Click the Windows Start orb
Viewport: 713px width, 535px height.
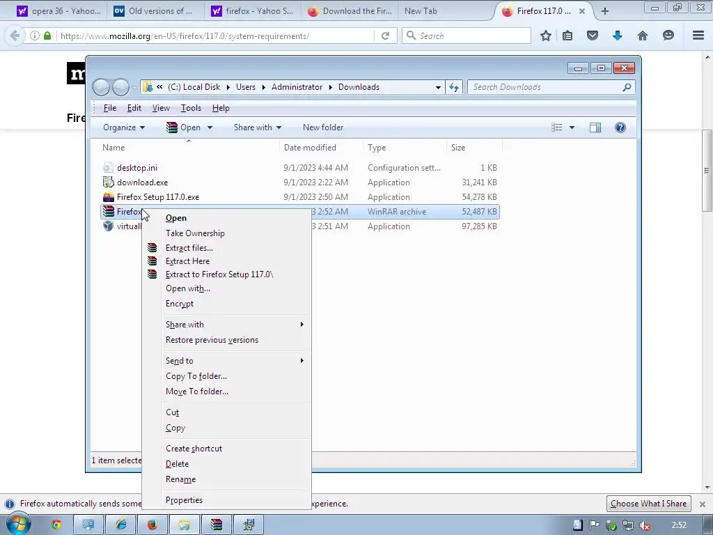click(x=18, y=525)
